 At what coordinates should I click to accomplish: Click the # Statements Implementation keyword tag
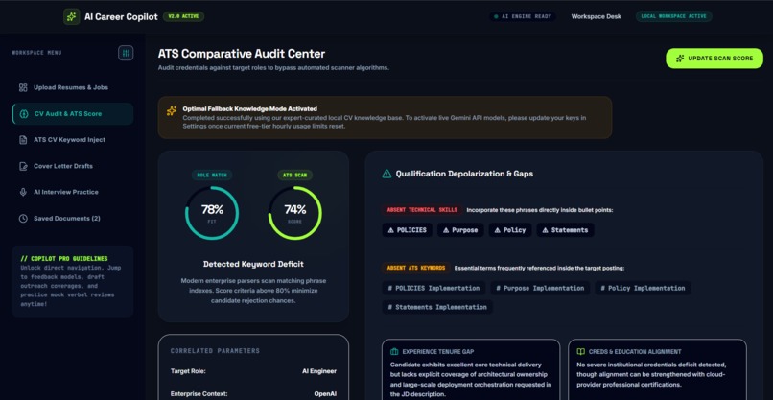(x=437, y=307)
